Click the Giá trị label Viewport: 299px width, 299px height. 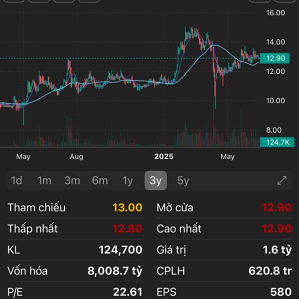[171, 250]
